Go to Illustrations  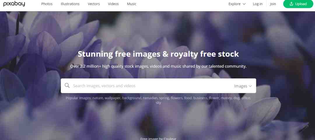(x=70, y=4)
